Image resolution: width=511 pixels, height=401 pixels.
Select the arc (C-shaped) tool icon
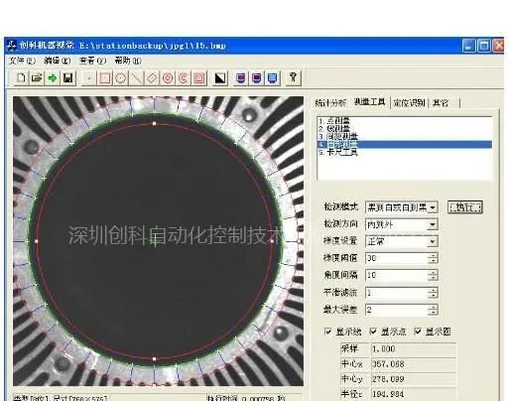pos(184,78)
